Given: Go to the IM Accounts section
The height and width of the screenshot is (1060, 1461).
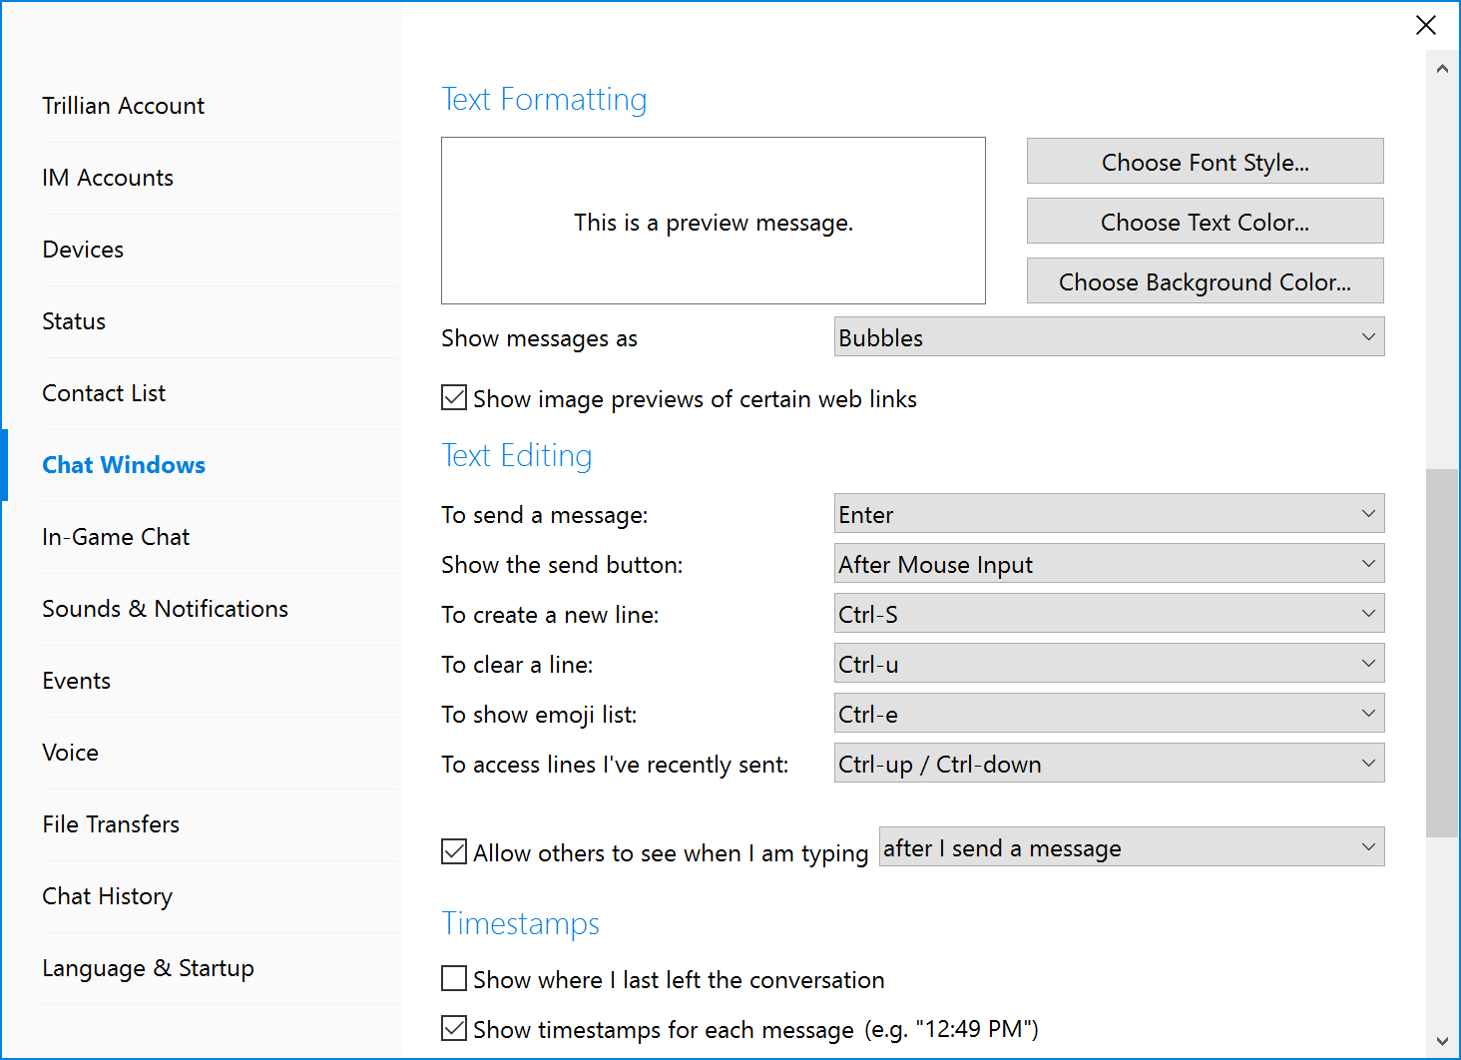Looking at the screenshot, I should click(108, 178).
